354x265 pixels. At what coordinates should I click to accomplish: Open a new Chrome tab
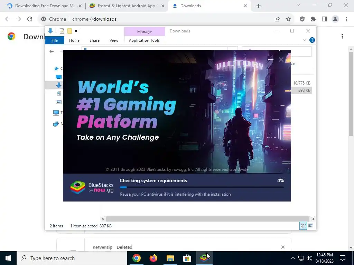coord(259,6)
